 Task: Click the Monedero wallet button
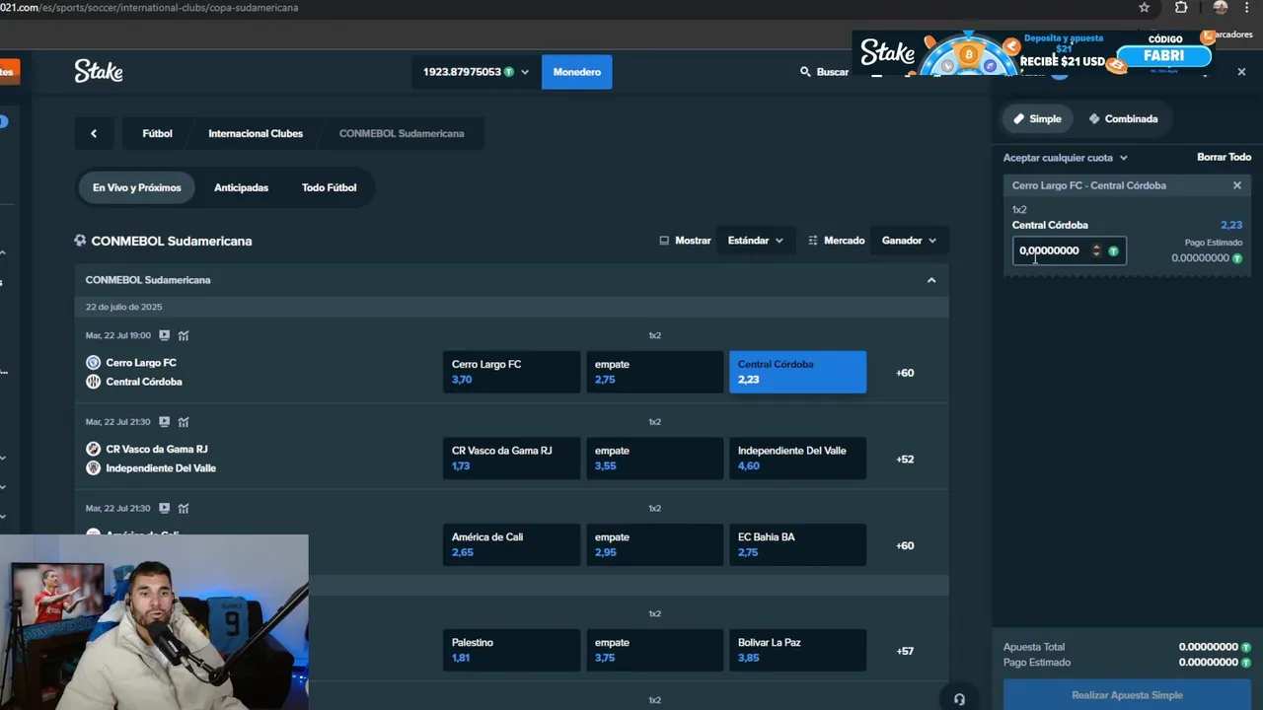[x=576, y=72]
